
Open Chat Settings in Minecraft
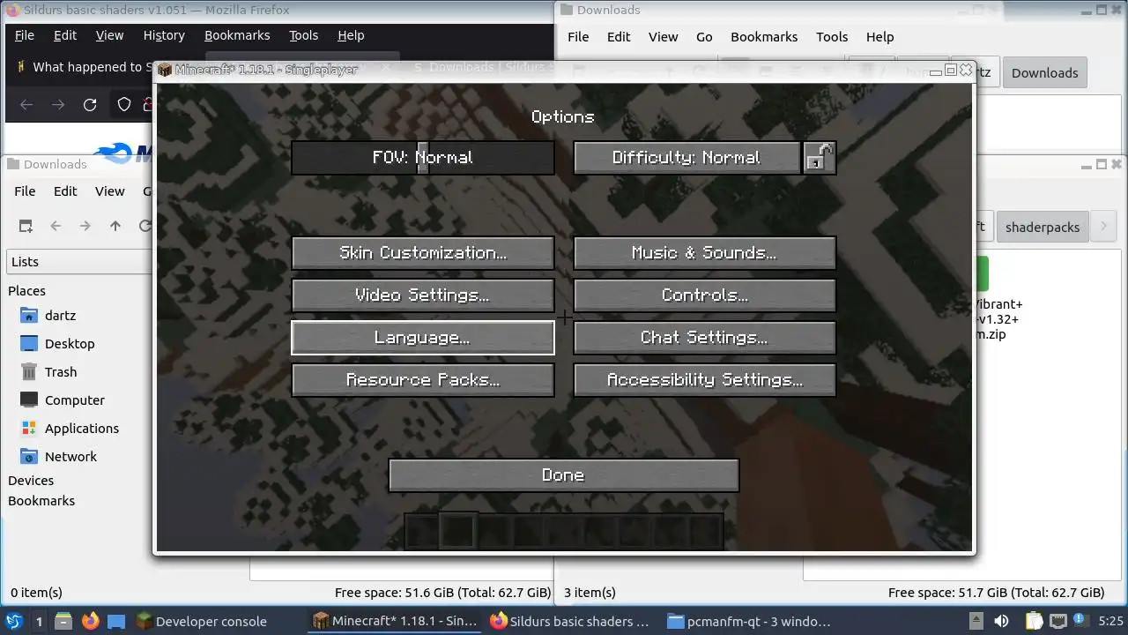[x=704, y=338]
